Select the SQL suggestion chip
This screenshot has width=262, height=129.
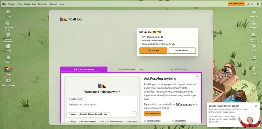[102, 122]
